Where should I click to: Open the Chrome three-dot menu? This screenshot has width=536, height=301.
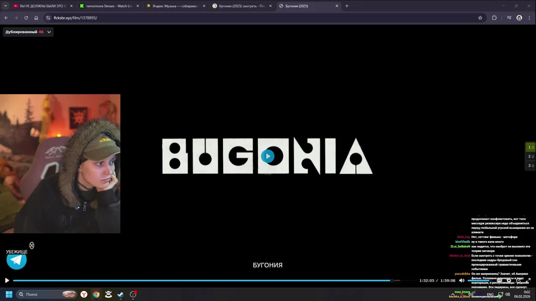coord(529,18)
